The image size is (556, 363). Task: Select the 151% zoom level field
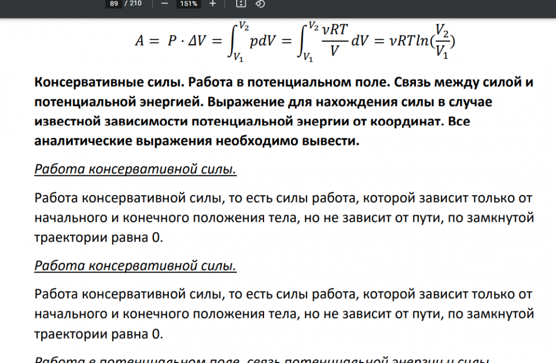click(188, 3)
